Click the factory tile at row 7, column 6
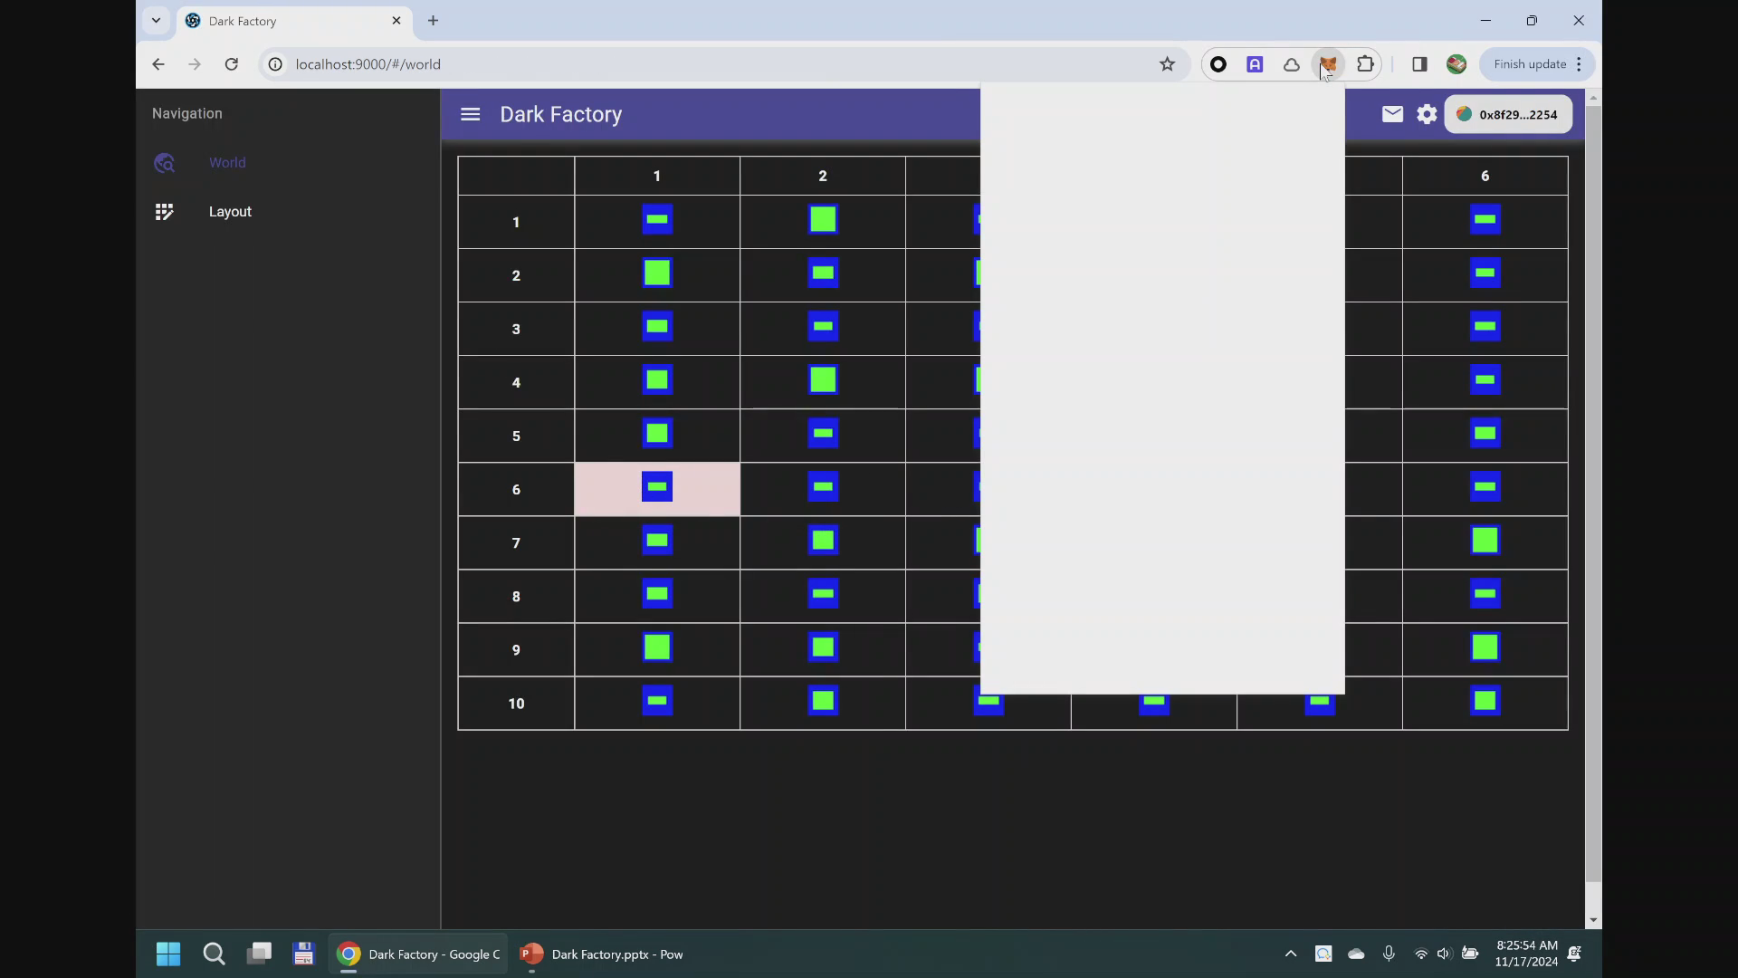This screenshot has width=1738, height=978. click(x=1485, y=541)
